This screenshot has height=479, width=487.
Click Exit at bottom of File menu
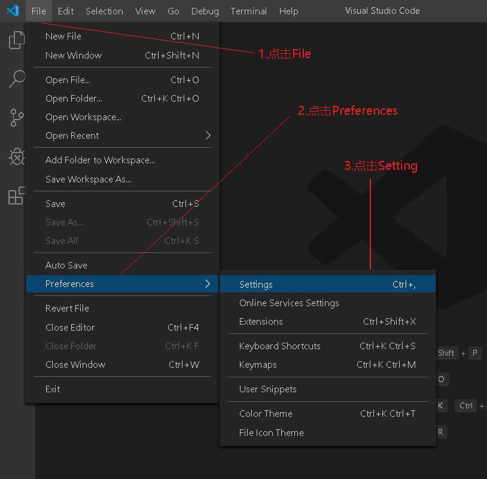click(x=53, y=389)
